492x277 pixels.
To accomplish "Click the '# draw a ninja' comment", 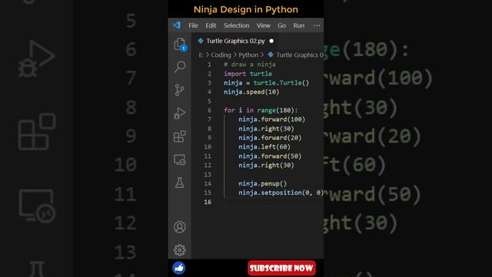I will 250,65.
